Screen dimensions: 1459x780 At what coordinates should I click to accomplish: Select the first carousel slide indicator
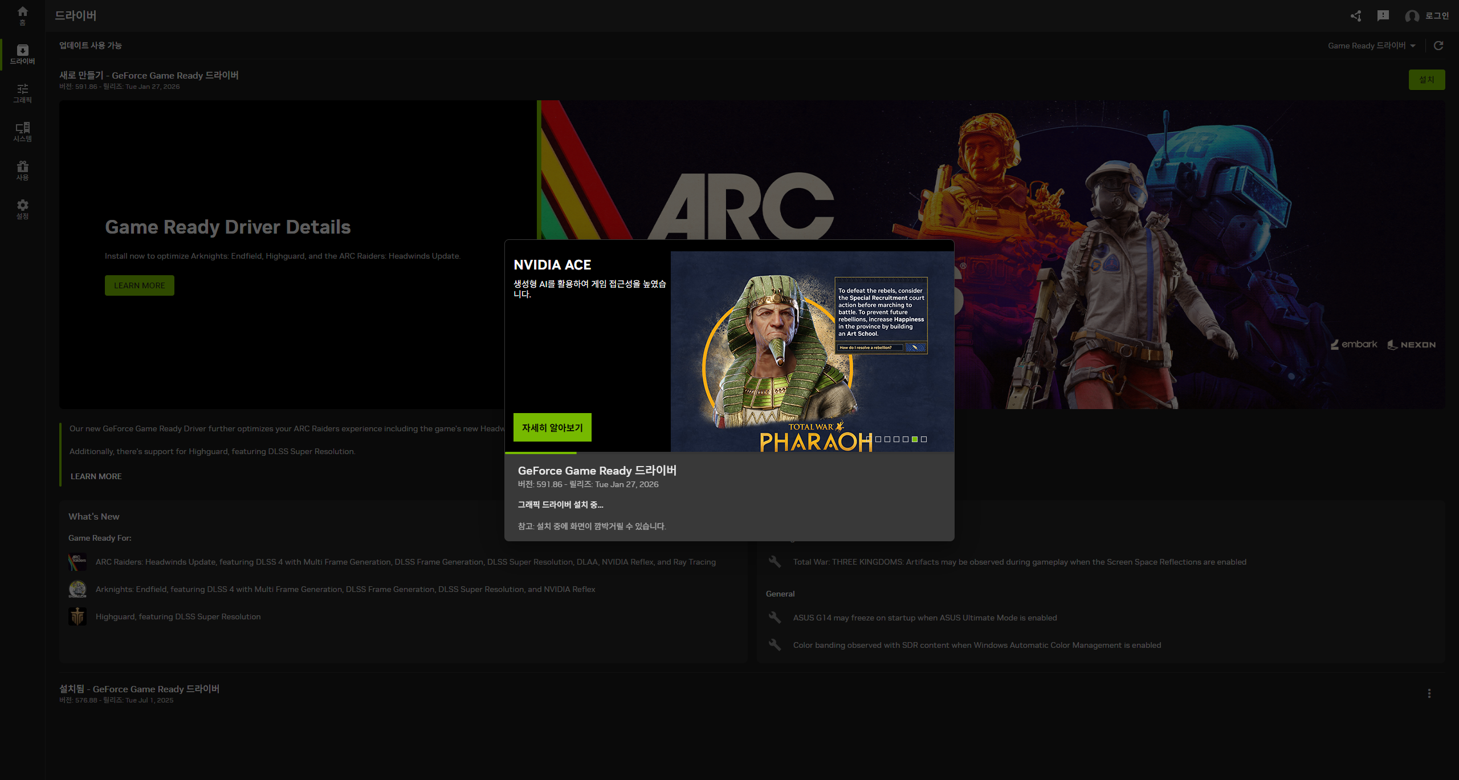[869, 439]
